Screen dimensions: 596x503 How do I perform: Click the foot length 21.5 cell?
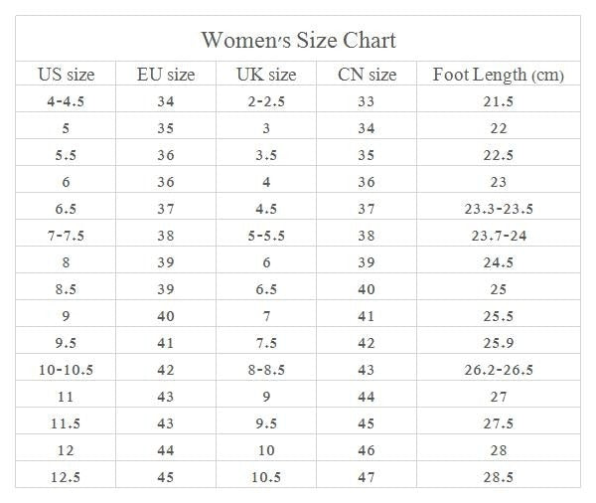pos(499,101)
